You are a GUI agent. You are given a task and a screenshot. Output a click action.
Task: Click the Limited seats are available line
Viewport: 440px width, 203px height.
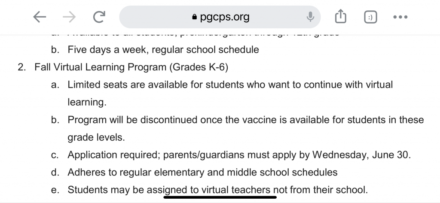[230, 85]
